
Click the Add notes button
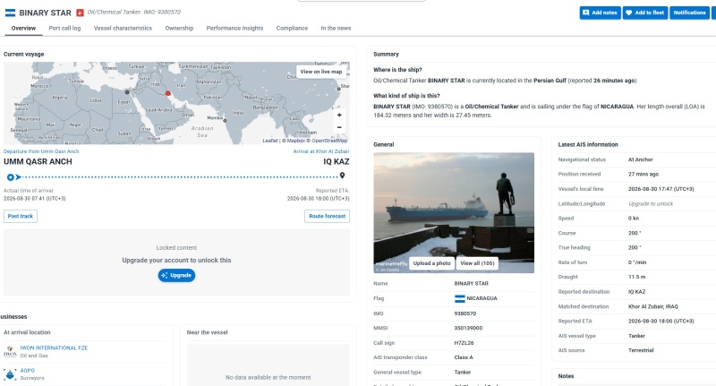pos(600,13)
